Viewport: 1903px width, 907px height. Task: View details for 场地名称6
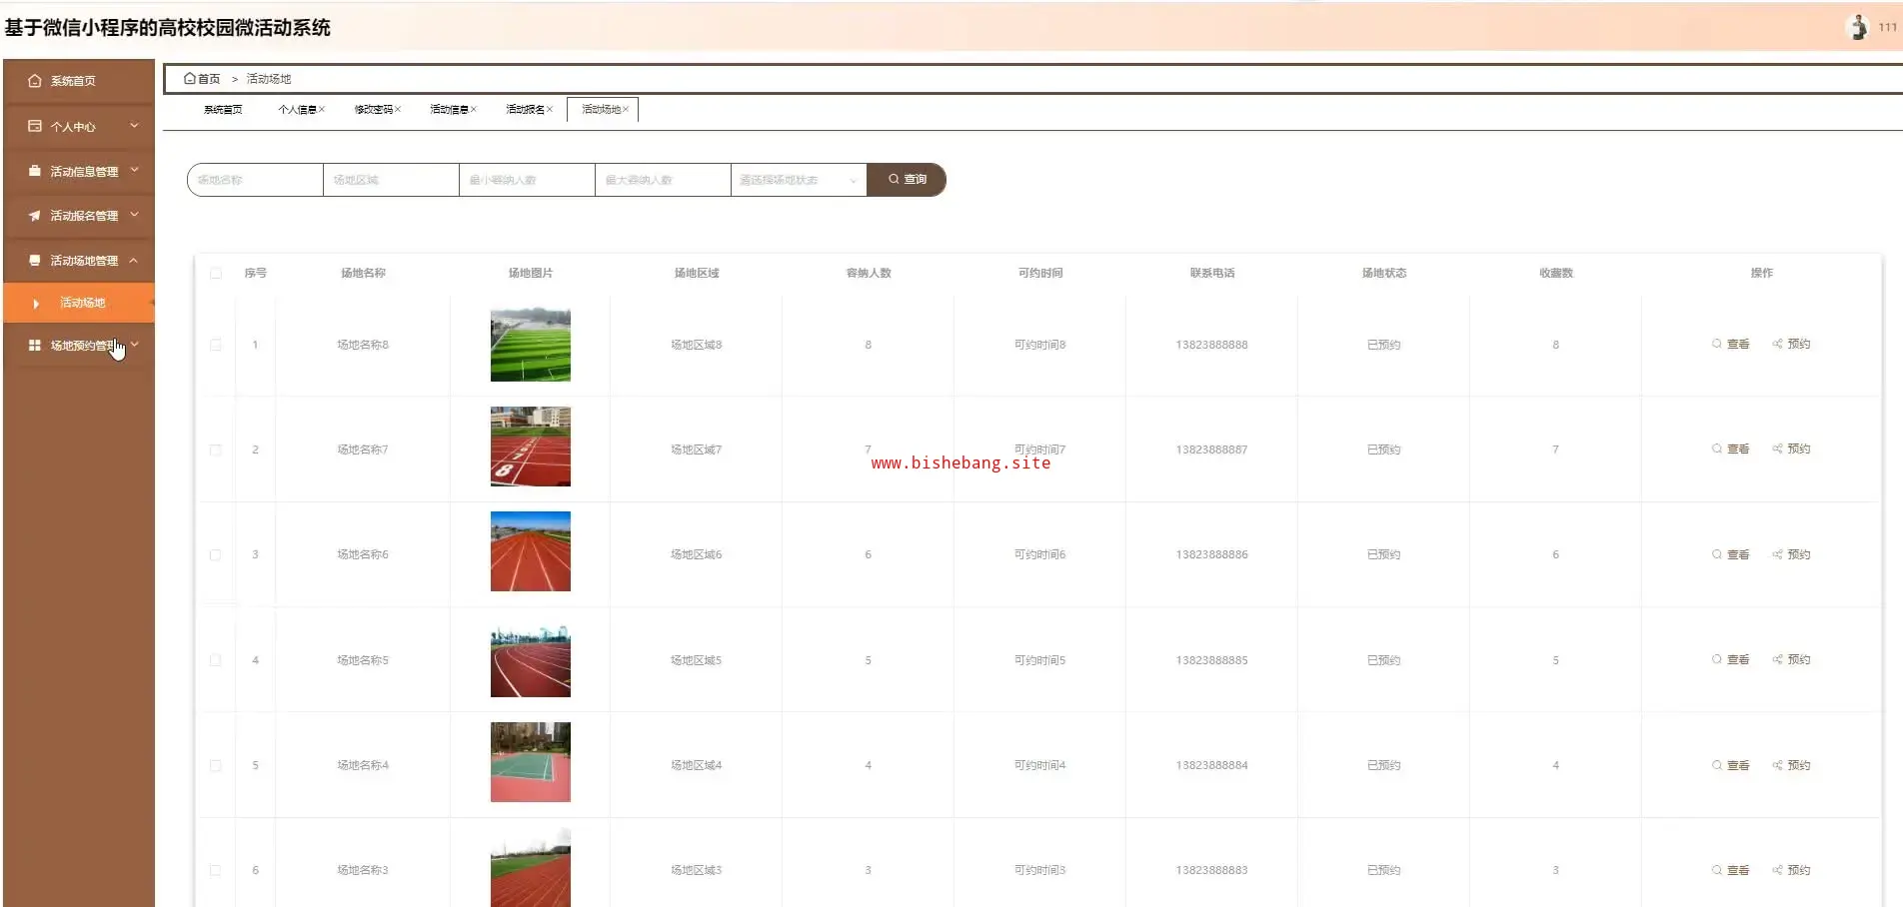(x=1731, y=554)
